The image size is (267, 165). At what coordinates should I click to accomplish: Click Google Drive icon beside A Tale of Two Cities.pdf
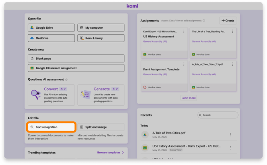coord(145,135)
